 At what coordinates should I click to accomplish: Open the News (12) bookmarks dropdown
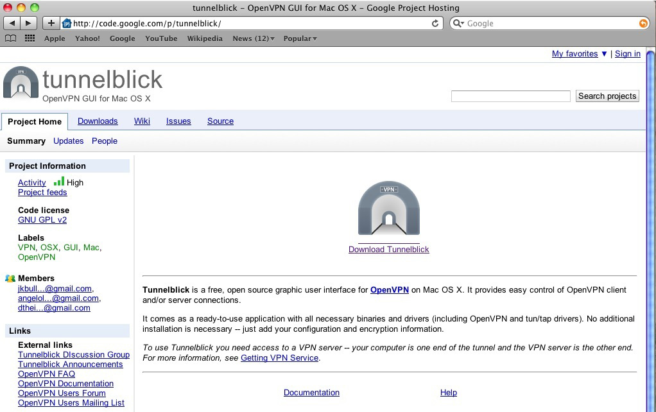coord(254,39)
